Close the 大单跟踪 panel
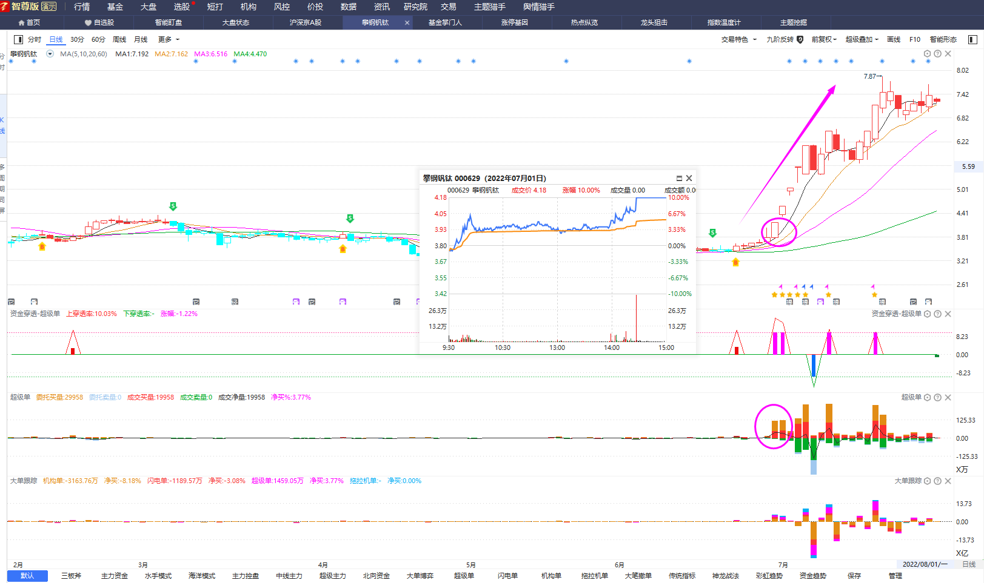The width and height of the screenshot is (984, 583). click(x=948, y=481)
